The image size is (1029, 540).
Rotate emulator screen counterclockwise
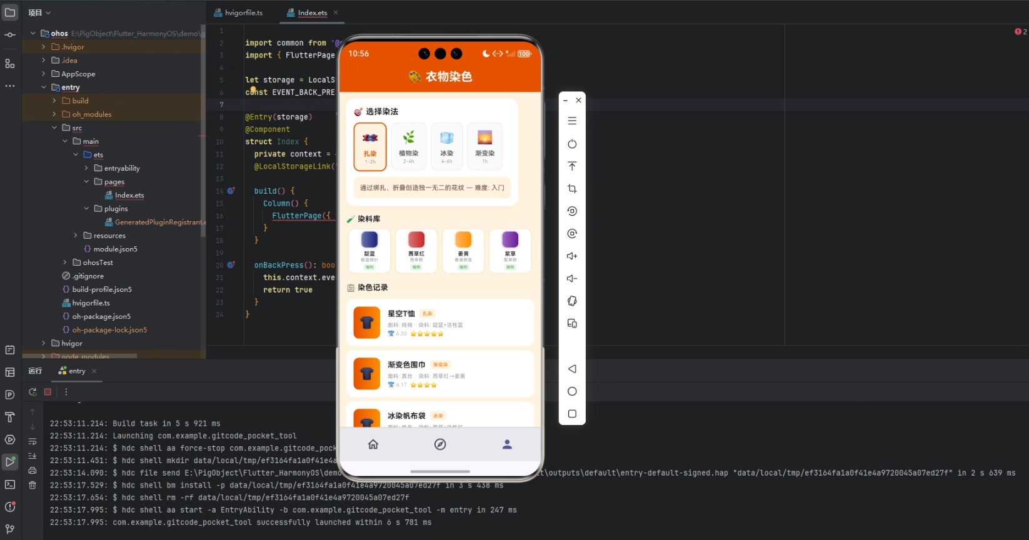(x=572, y=211)
